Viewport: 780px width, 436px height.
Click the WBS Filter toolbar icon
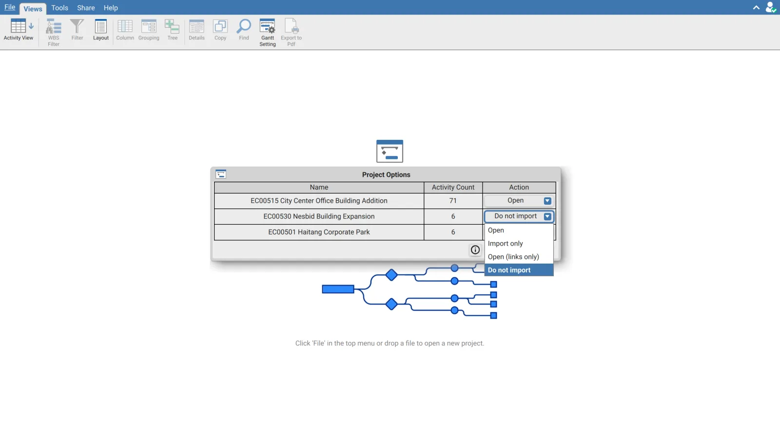(54, 32)
